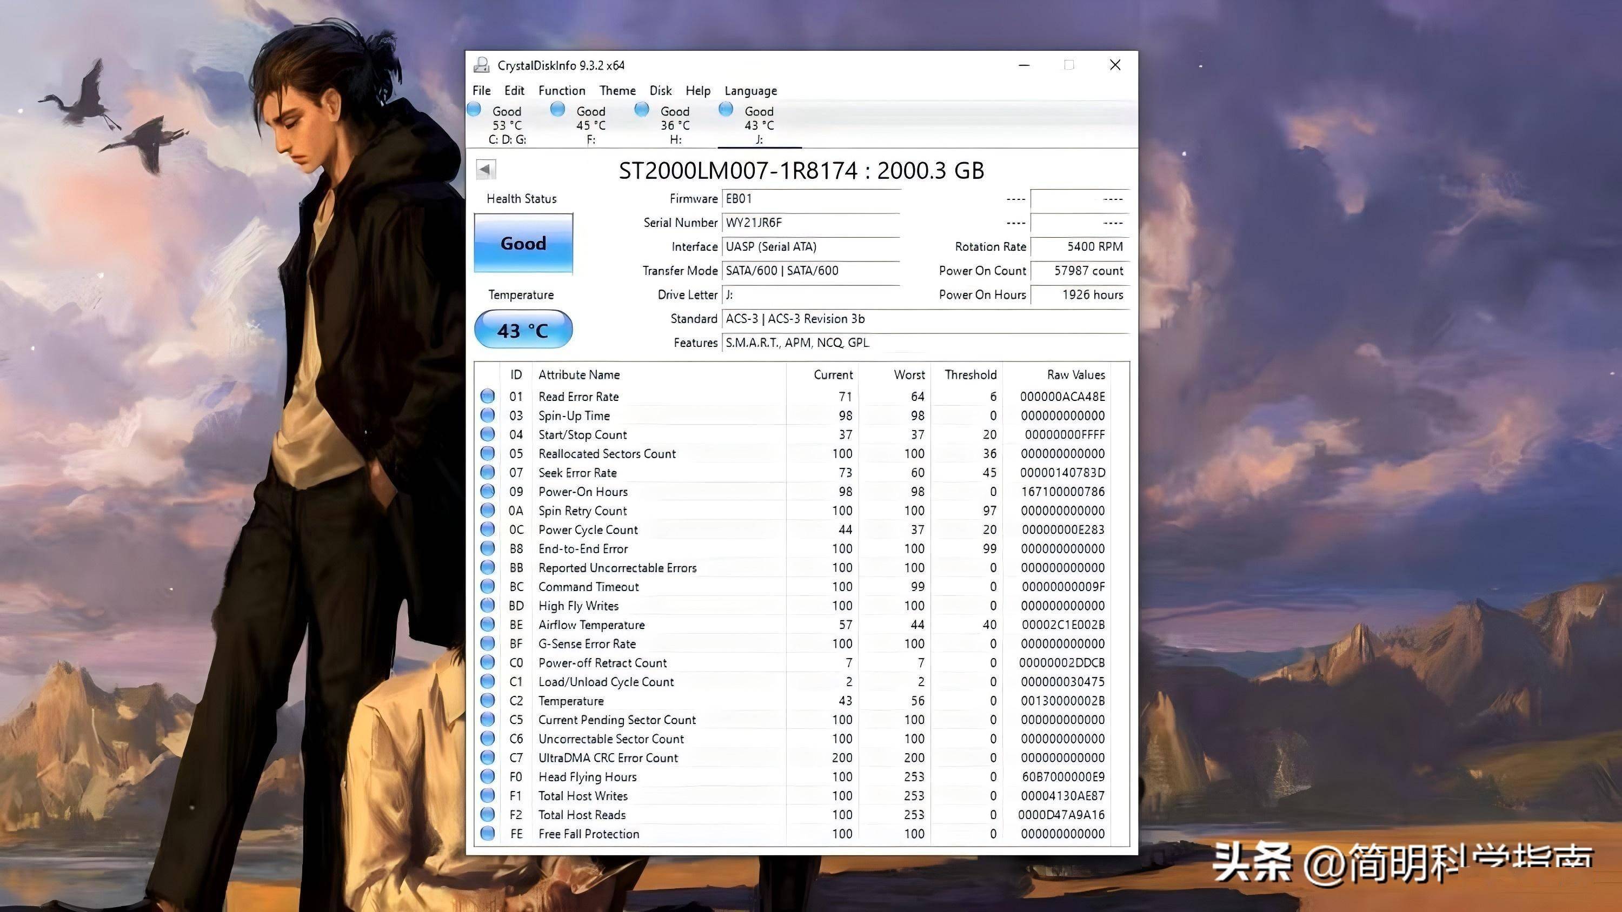Click the Standard field ACS-3

click(926, 319)
